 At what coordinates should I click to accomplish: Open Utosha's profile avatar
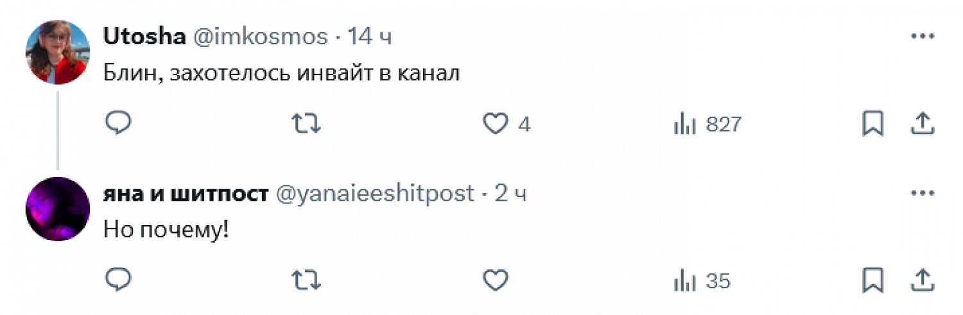click(x=57, y=52)
